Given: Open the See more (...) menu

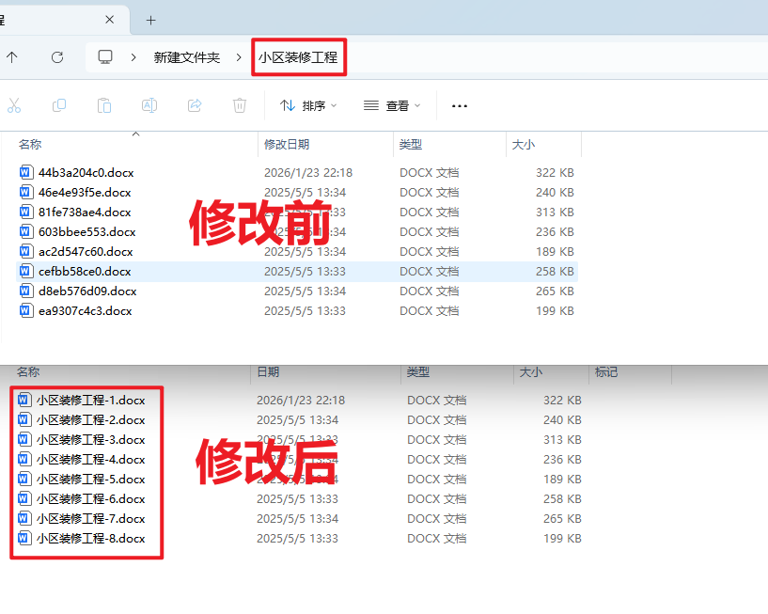Looking at the screenshot, I should [x=459, y=105].
